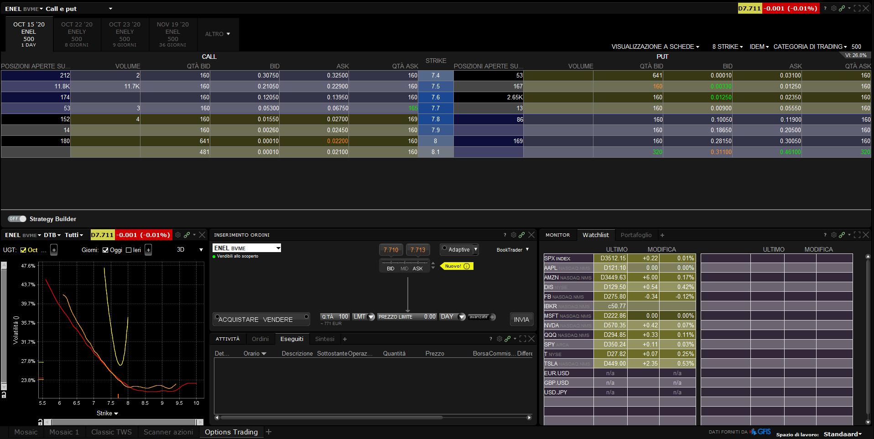This screenshot has height=439, width=874.
Task: Open the BookTrader dropdown
Action: point(513,250)
